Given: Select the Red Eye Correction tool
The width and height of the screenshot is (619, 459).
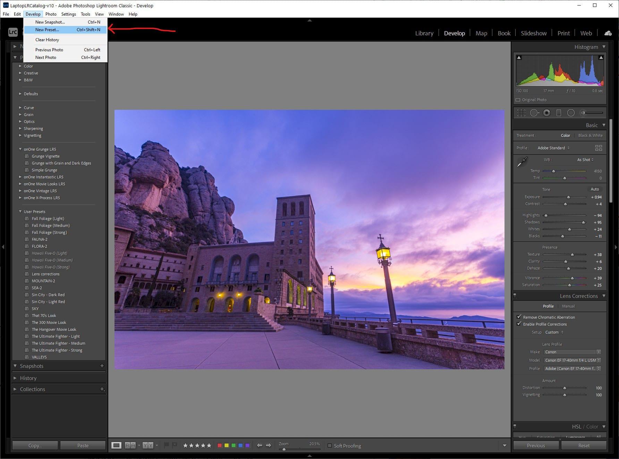Looking at the screenshot, I should (547, 113).
